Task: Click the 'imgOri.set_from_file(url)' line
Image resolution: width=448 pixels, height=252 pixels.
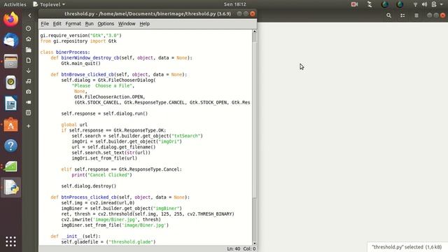Action: point(104,158)
